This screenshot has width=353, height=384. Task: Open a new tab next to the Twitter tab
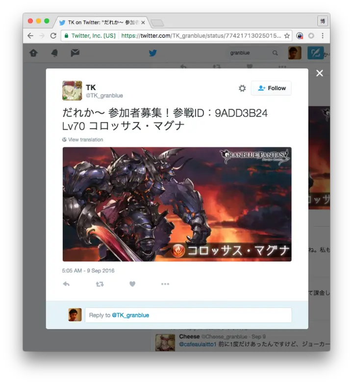click(157, 24)
